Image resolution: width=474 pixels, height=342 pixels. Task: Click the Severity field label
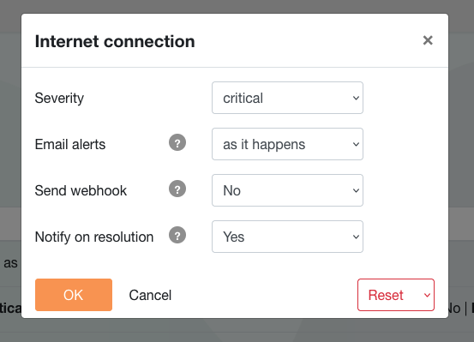[x=59, y=99]
